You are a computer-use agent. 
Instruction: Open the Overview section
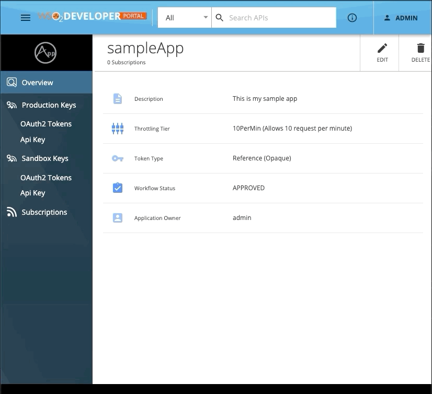click(46, 83)
